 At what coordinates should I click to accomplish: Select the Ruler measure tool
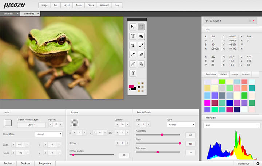coord(133,64)
